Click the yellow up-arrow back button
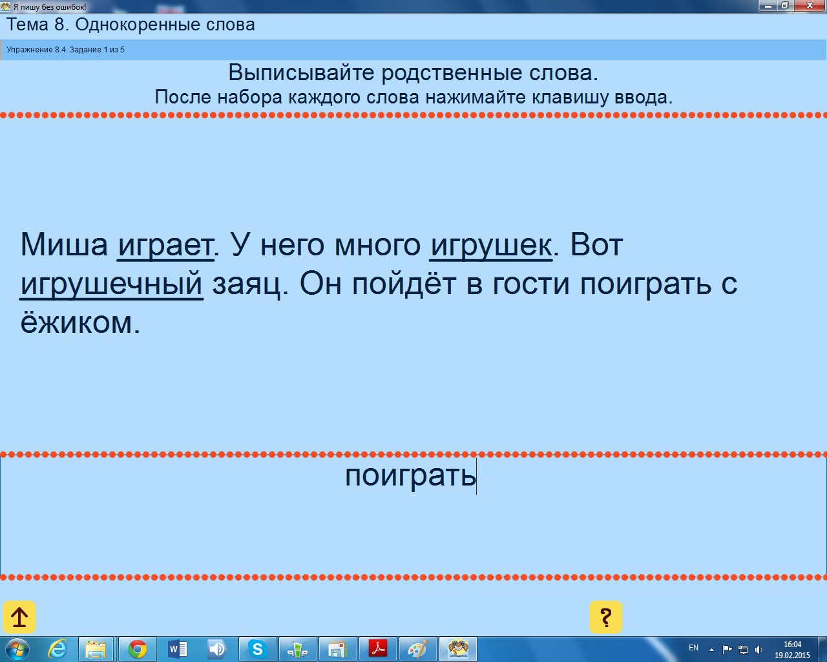The image size is (827, 662). click(x=19, y=617)
